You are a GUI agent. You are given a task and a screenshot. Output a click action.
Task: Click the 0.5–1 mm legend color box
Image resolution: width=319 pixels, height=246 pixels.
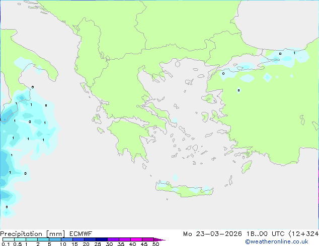click(20, 239)
